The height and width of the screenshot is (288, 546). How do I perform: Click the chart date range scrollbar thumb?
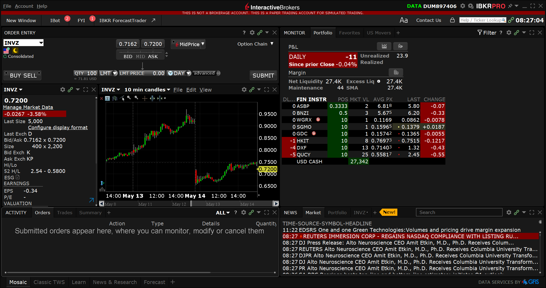click(x=232, y=204)
